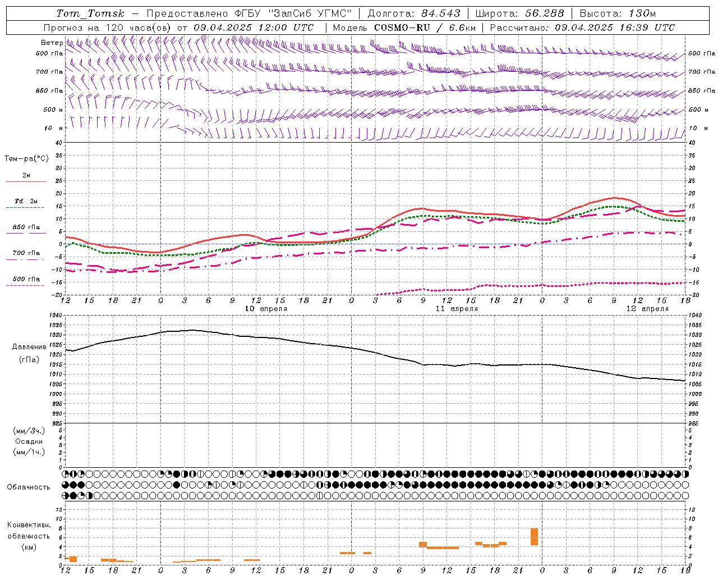Click the Осадки precipitation label
This screenshot has height=575, width=718.
(x=29, y=441)
